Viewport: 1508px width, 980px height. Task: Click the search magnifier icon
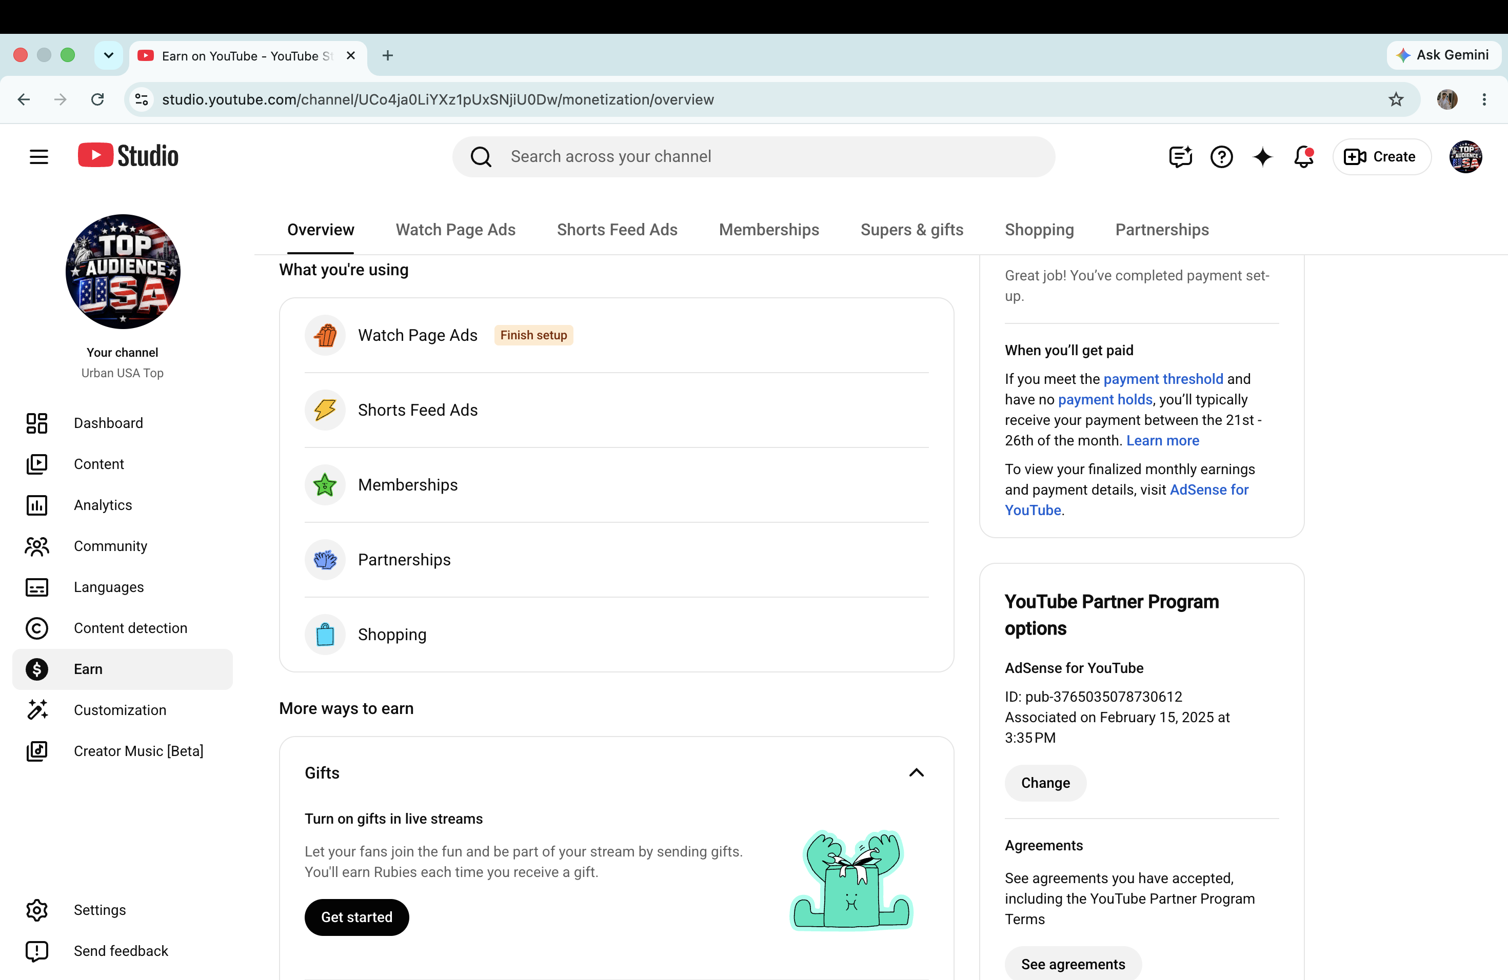coord(481,156)
